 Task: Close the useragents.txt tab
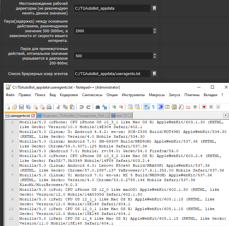tap(33, 115)
